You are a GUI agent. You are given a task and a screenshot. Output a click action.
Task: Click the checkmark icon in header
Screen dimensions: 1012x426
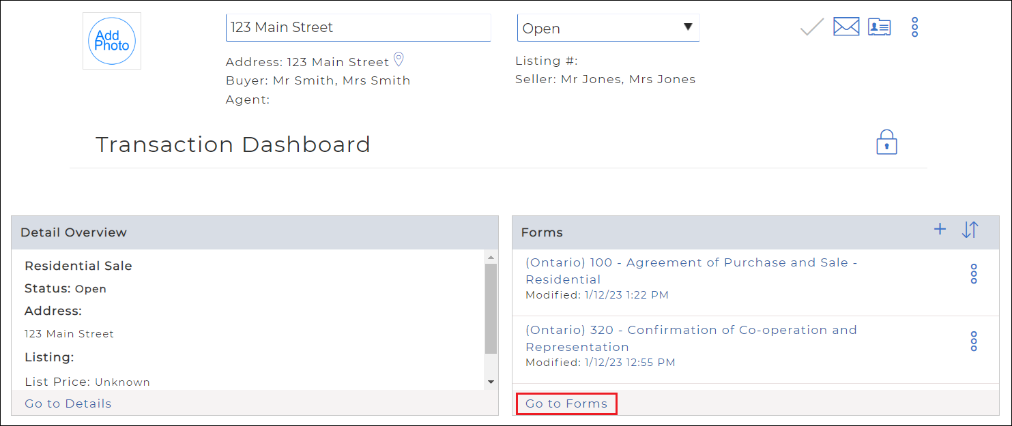click(811, 27)
